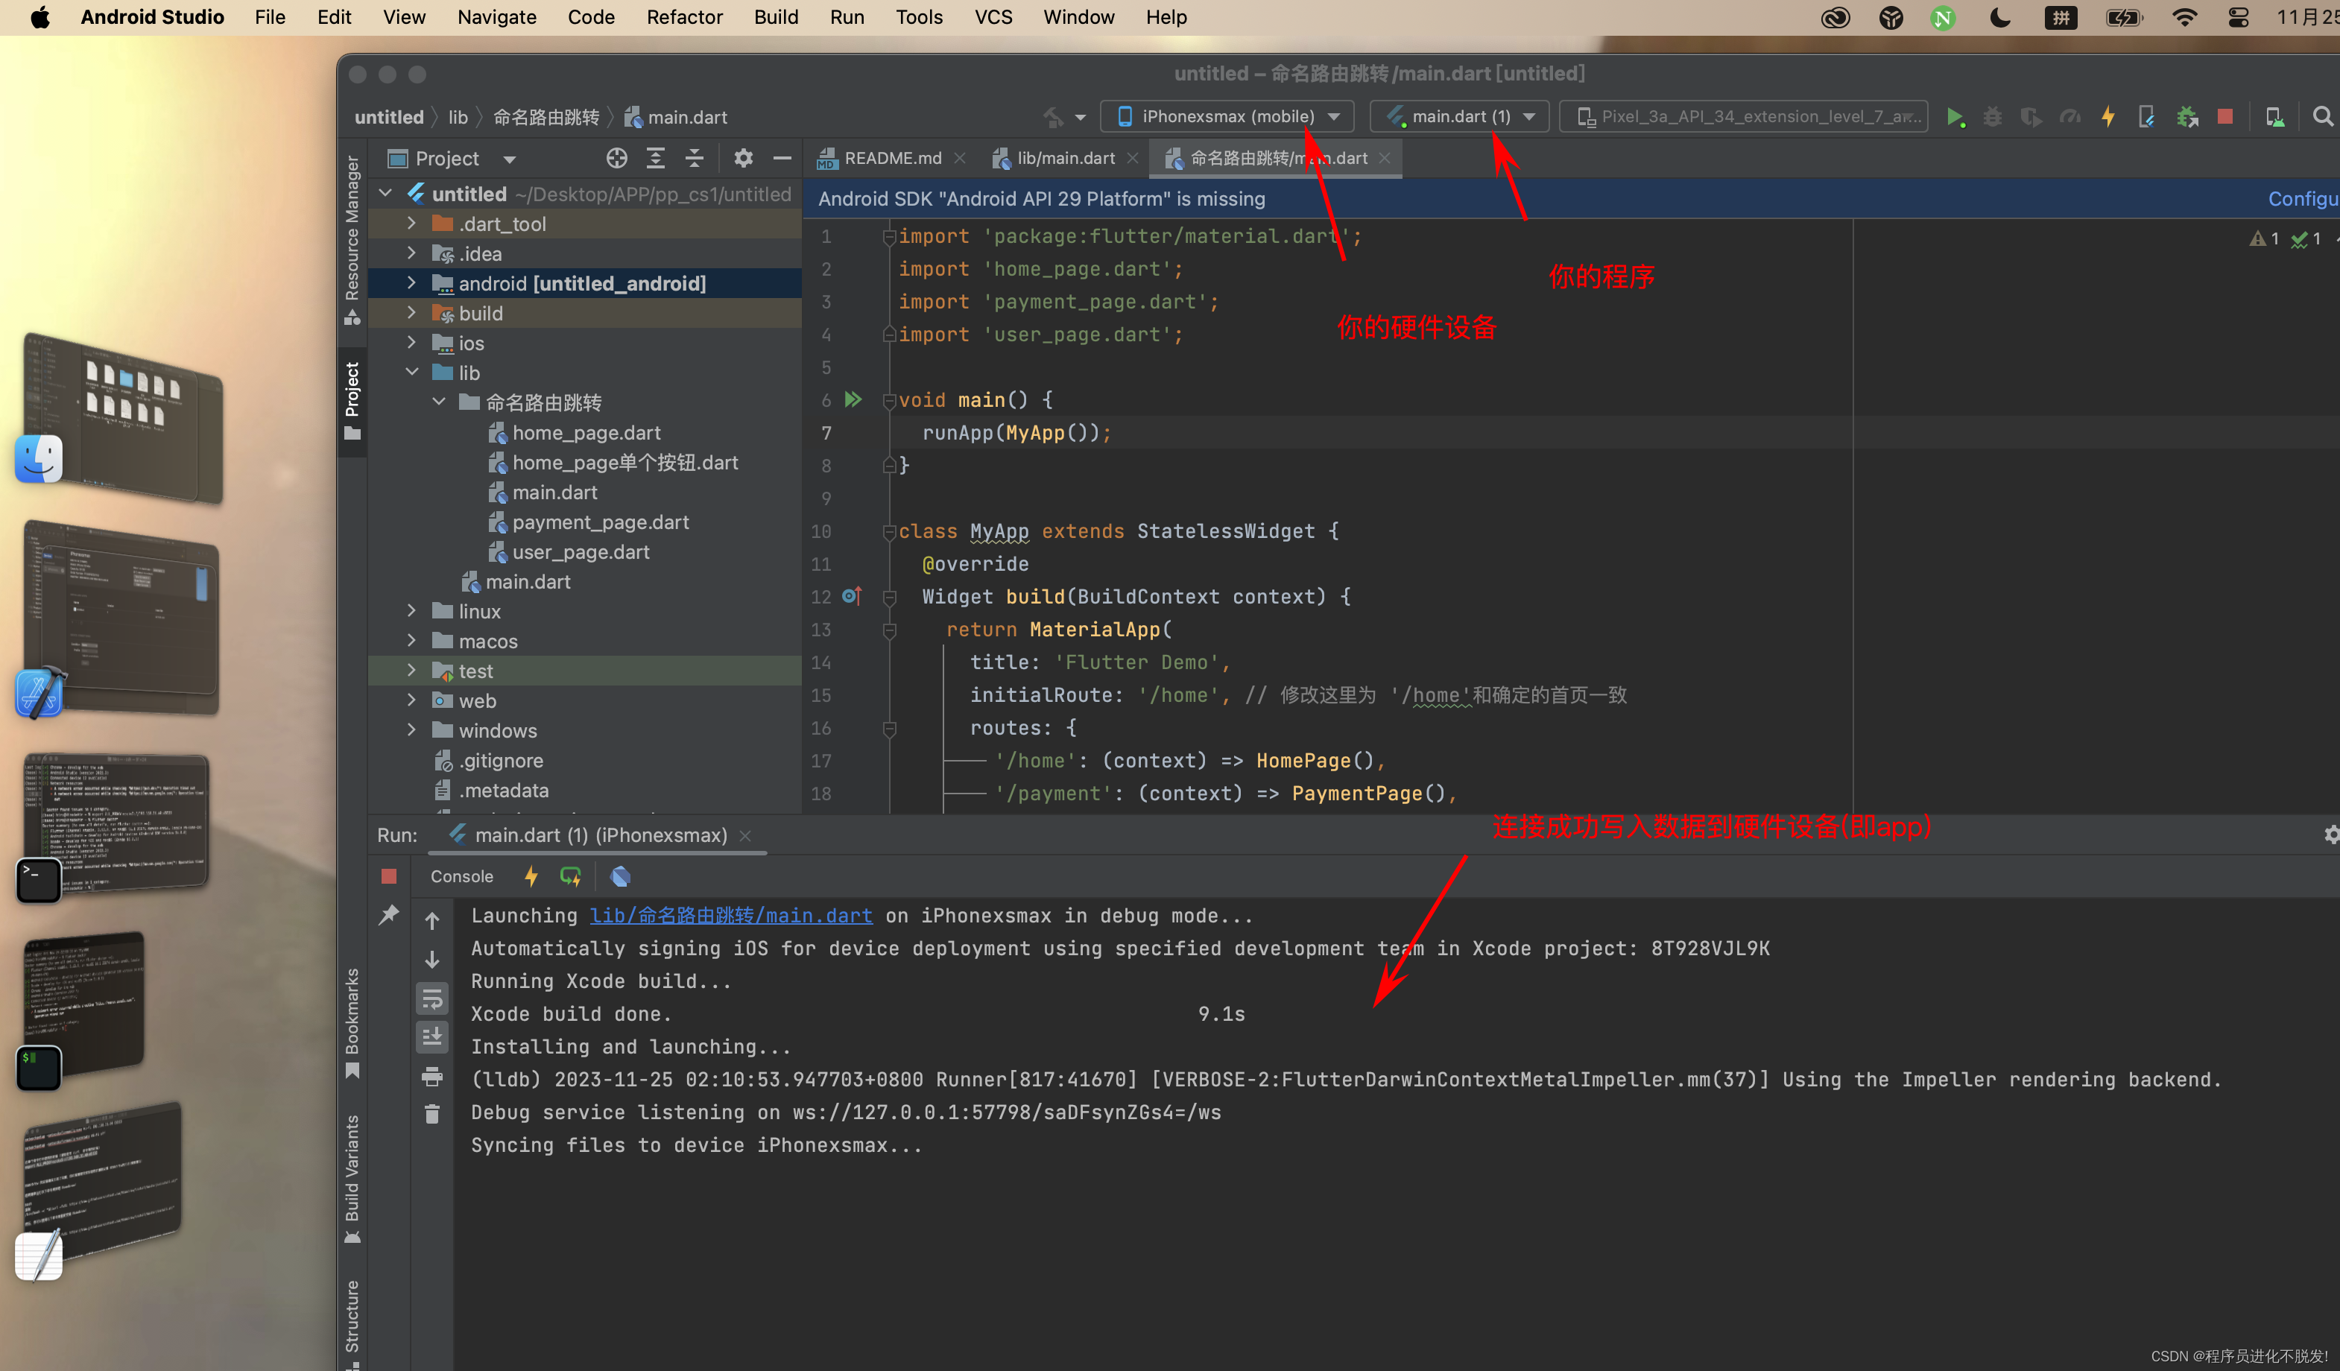
Task: Click the print icon in console sidebar
Action: [x=431, y=1077]
